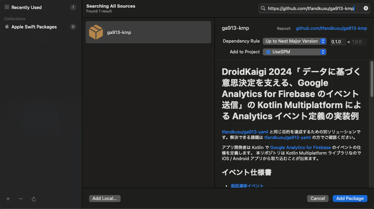Click the ga913-kmp title in details pane
374x209 pixels.
[x=235, y=28]
